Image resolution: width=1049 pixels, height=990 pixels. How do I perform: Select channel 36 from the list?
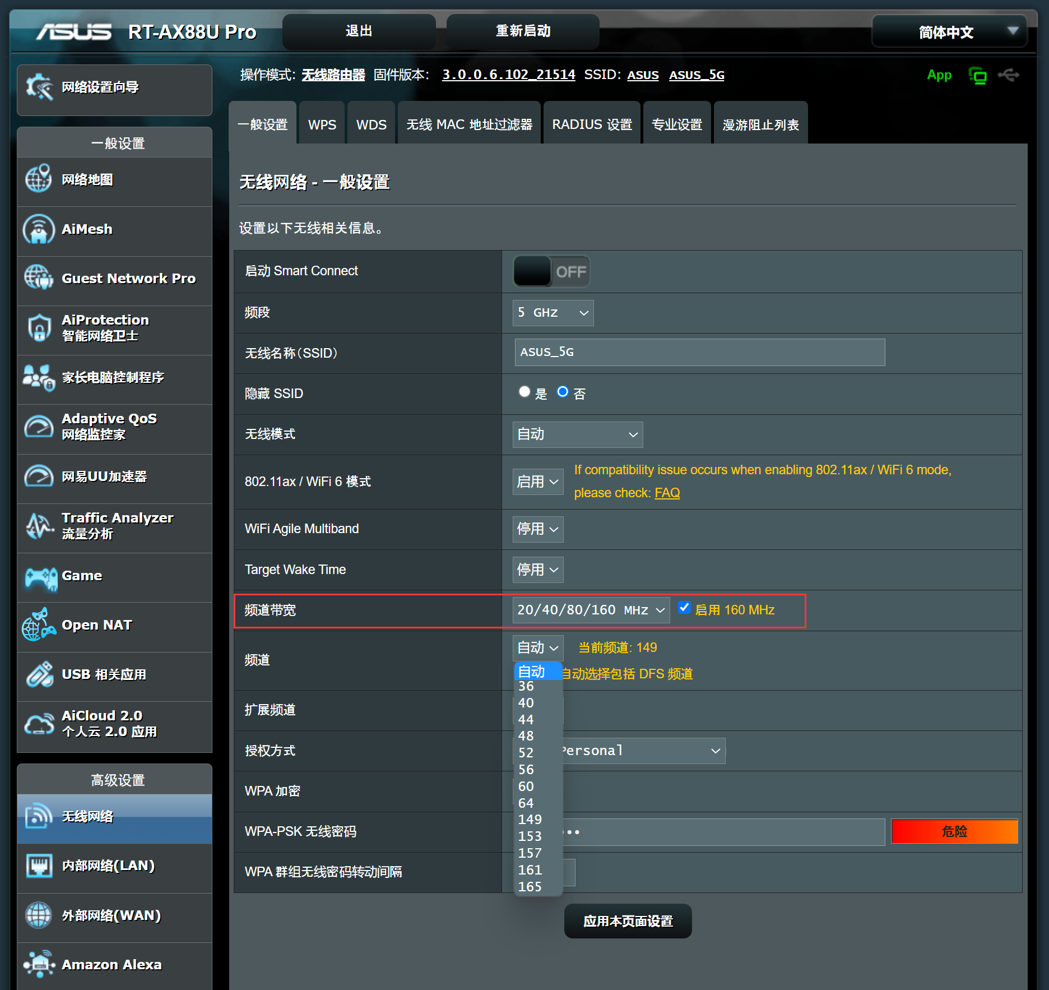539,687
